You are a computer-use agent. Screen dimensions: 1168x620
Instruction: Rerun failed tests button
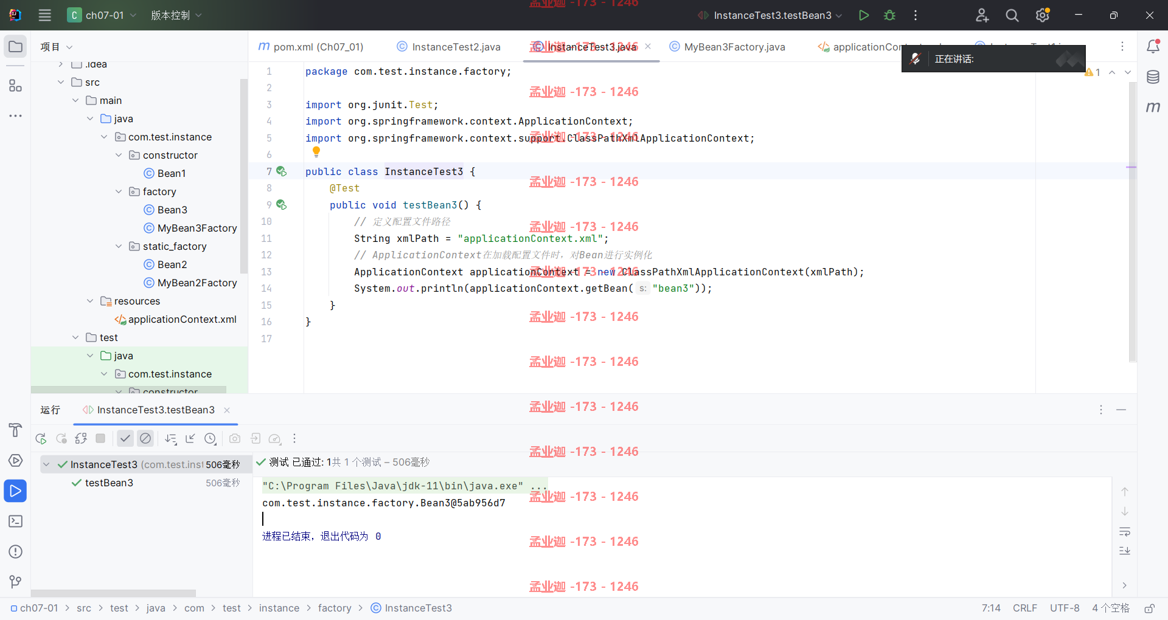[x=61, y=438]
